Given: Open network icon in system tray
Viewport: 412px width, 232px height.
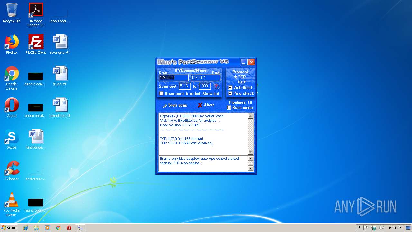Looking at the screenshot, I should point(374,228).
